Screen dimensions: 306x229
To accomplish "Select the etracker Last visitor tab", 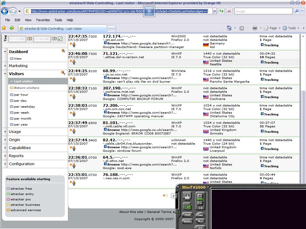I will [62, 29].
